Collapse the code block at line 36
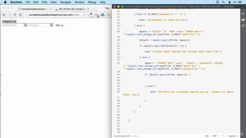 [121, 57]
